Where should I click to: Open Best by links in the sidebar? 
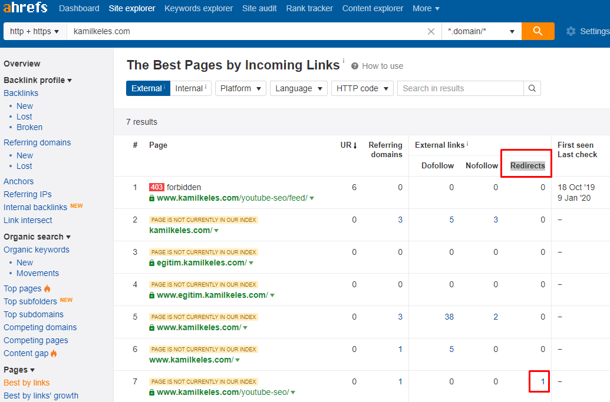[x=27, y=383]
